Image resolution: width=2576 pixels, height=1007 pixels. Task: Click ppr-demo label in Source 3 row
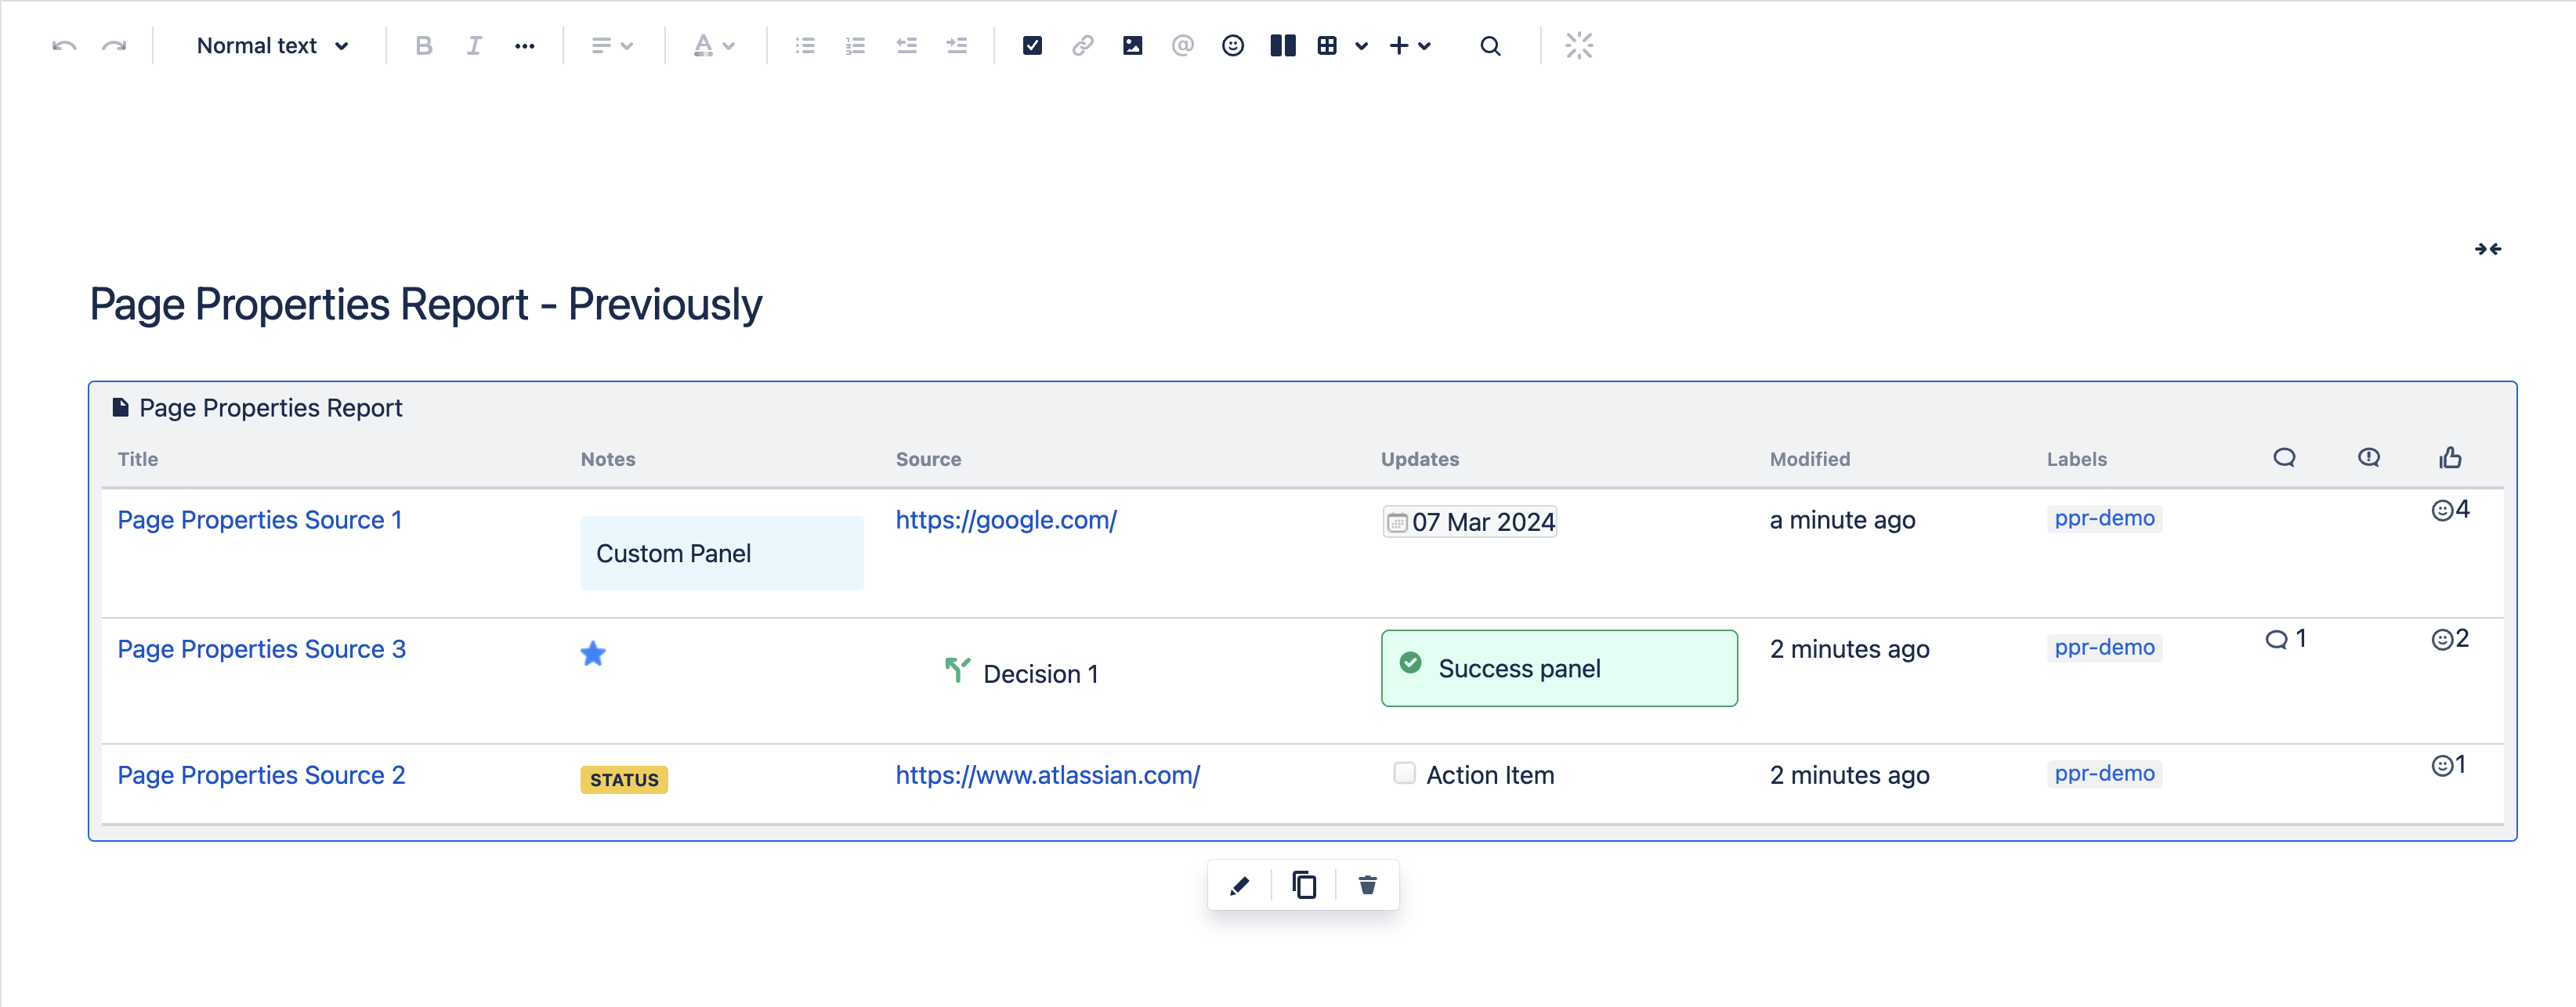click(2104, 648)
